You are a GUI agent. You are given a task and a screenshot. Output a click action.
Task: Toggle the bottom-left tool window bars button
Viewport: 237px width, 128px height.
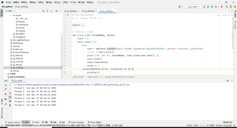(x=2, y=125)
